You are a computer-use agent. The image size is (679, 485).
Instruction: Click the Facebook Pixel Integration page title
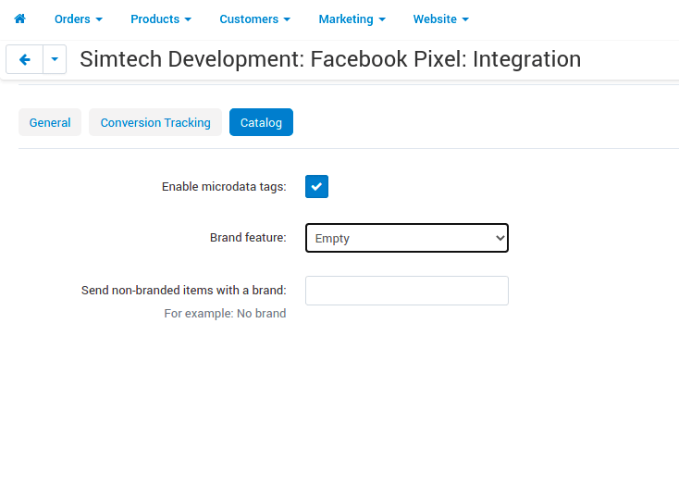(330, 60)
